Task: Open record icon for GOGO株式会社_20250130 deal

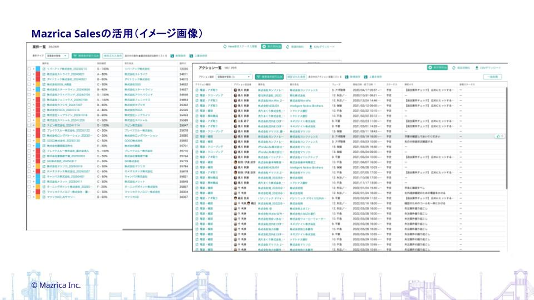Action: (44, 141)
